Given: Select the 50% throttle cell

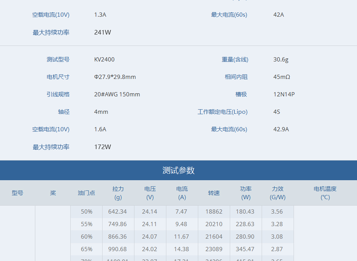Looking at the screenshot, I should 87,212.
